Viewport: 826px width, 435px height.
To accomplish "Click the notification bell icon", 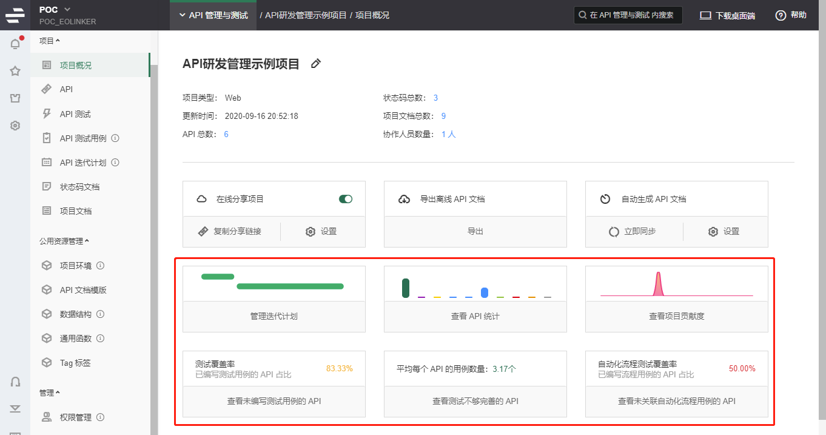I will (15, 44).
